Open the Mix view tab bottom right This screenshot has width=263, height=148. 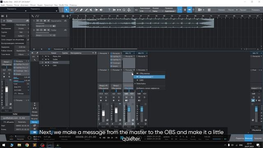[x=249, y=138]
